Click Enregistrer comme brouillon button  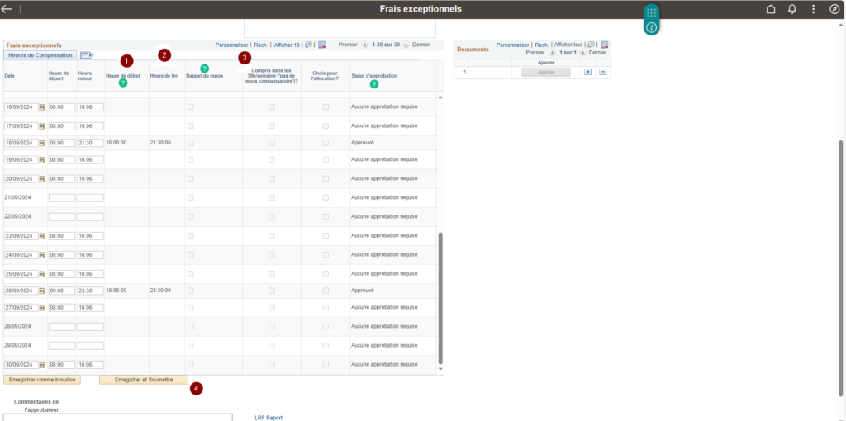tap(42, 380)
